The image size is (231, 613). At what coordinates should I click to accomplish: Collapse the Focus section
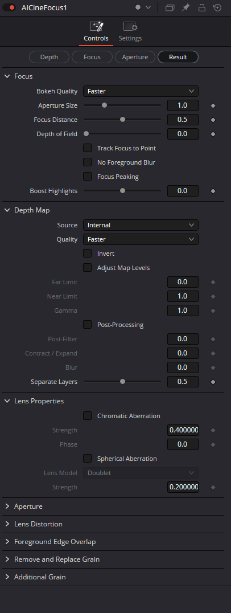click(7, 76)
